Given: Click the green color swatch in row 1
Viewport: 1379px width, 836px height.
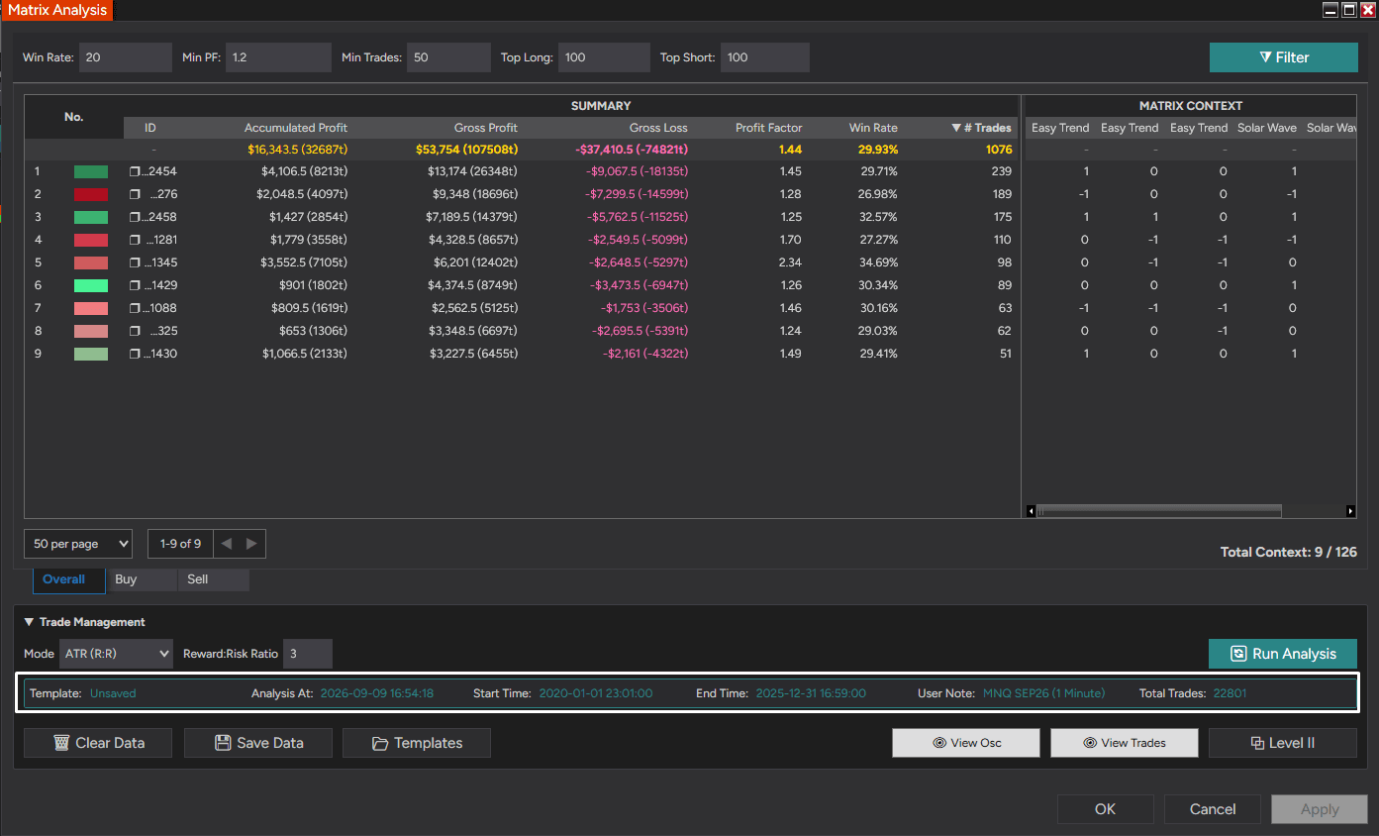Looking at the screenshot, I should coord(91,171).
